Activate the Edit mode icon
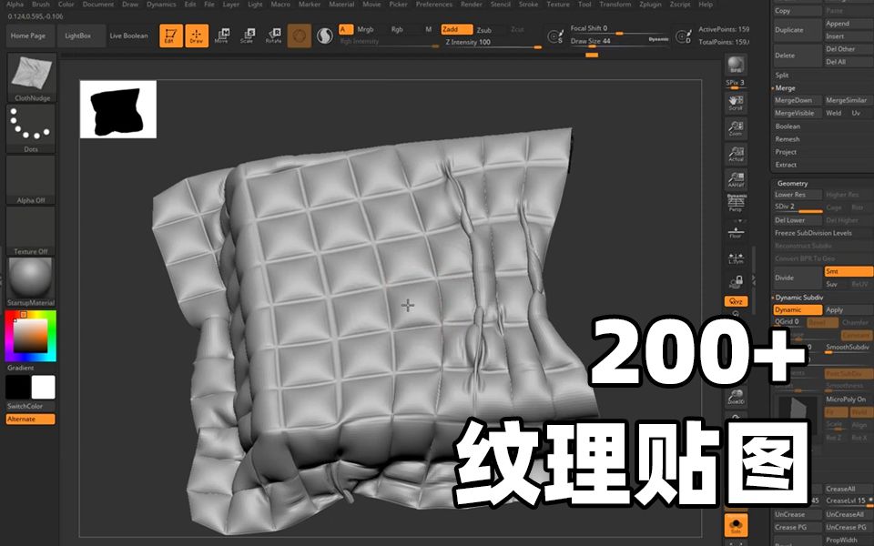Viewport: 874px width, 546px height. click(x=171, y=35)
